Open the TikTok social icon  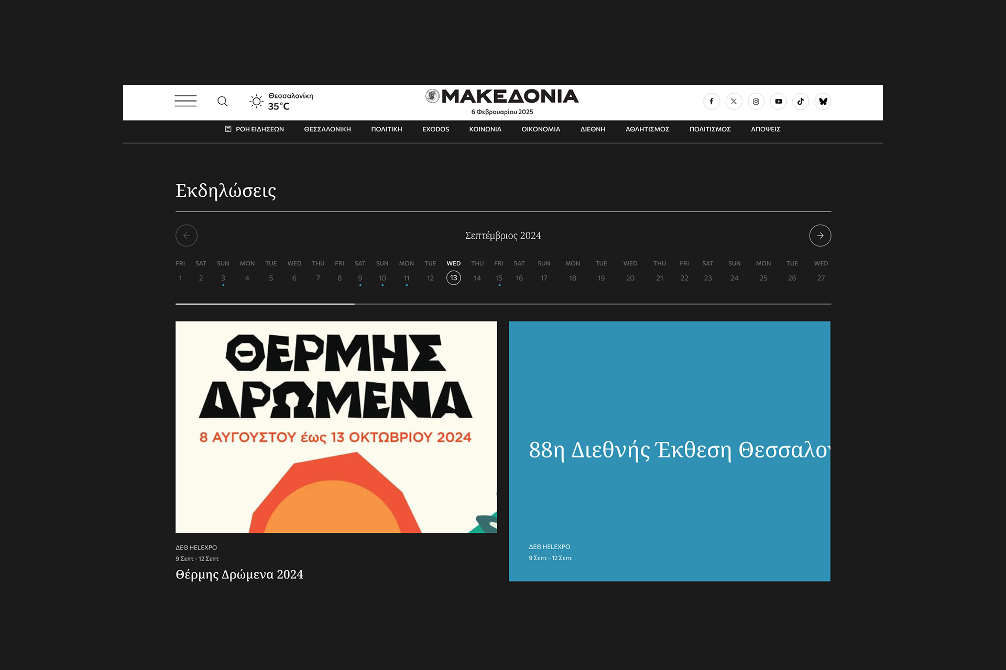[x=801, y=102]
